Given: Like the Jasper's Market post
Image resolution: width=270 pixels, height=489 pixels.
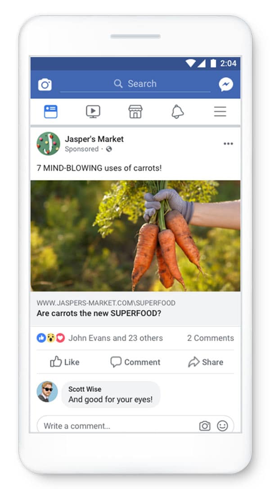Looking at the screenshot, I should click(64, 362).
